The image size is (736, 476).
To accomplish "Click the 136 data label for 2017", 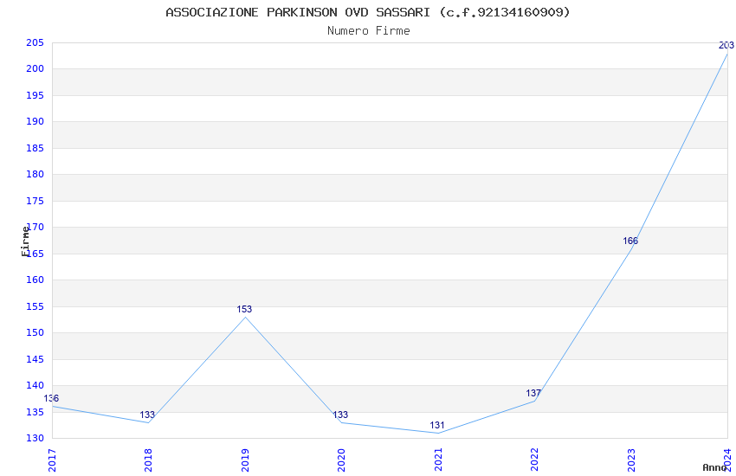I will tap(51, 399).
